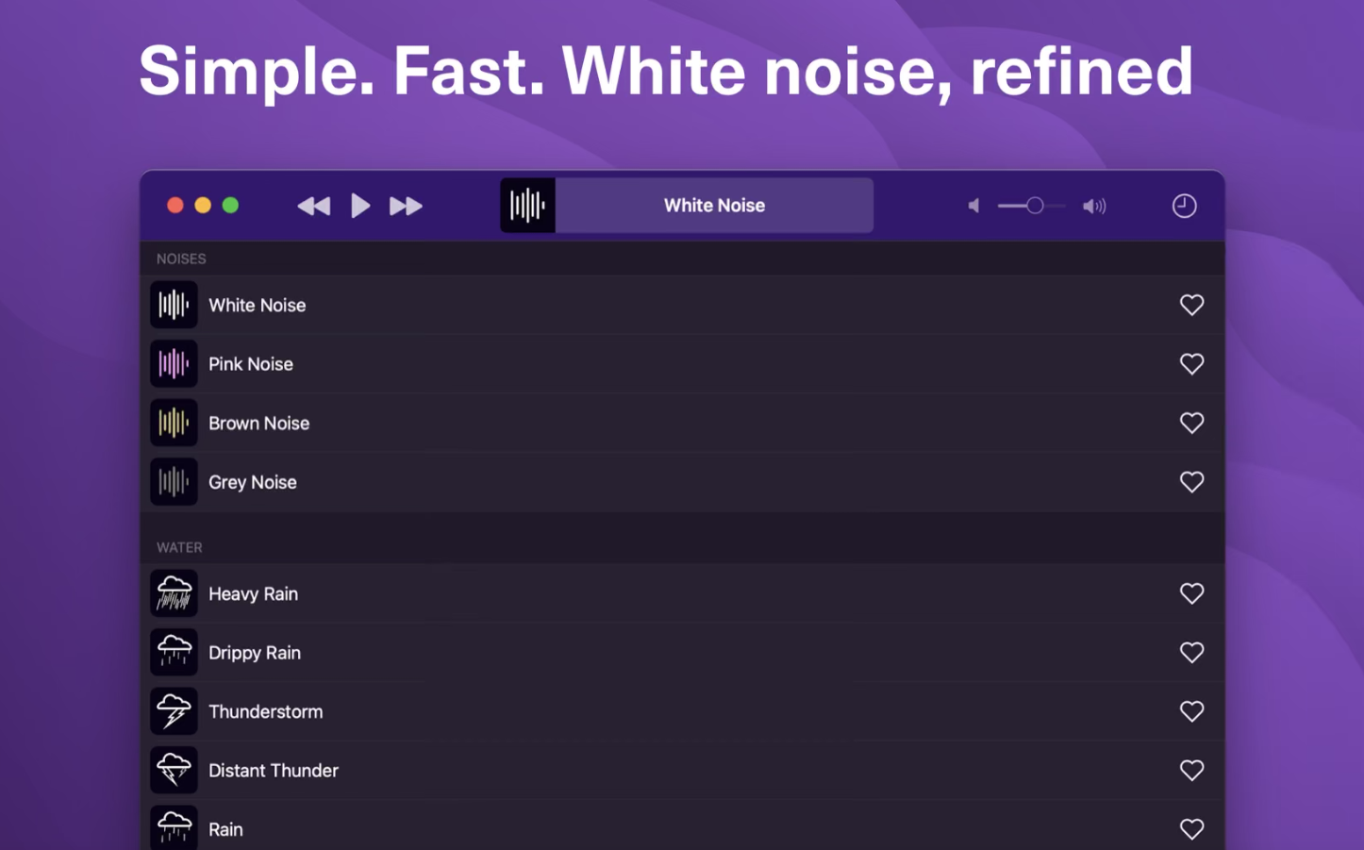The width and height of the screenshot is (1364, 850).
Task: Click the NOISES section header
Action: click(181, 258)
